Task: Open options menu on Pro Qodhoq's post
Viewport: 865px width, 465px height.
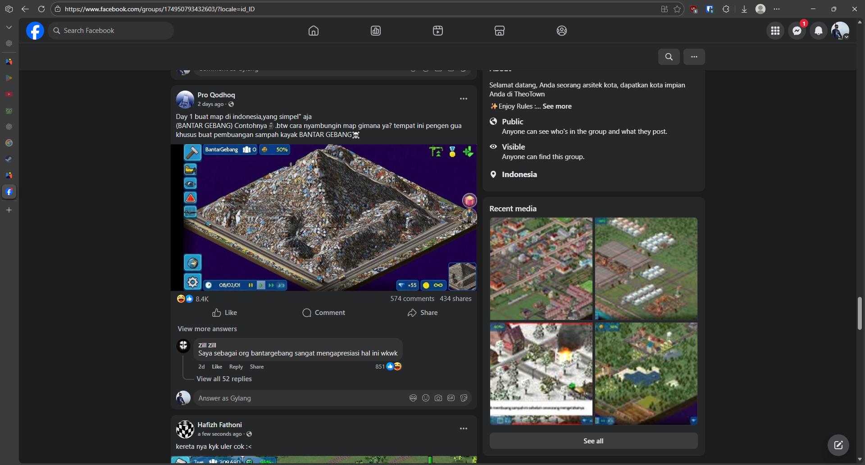Action: [463, 99]
